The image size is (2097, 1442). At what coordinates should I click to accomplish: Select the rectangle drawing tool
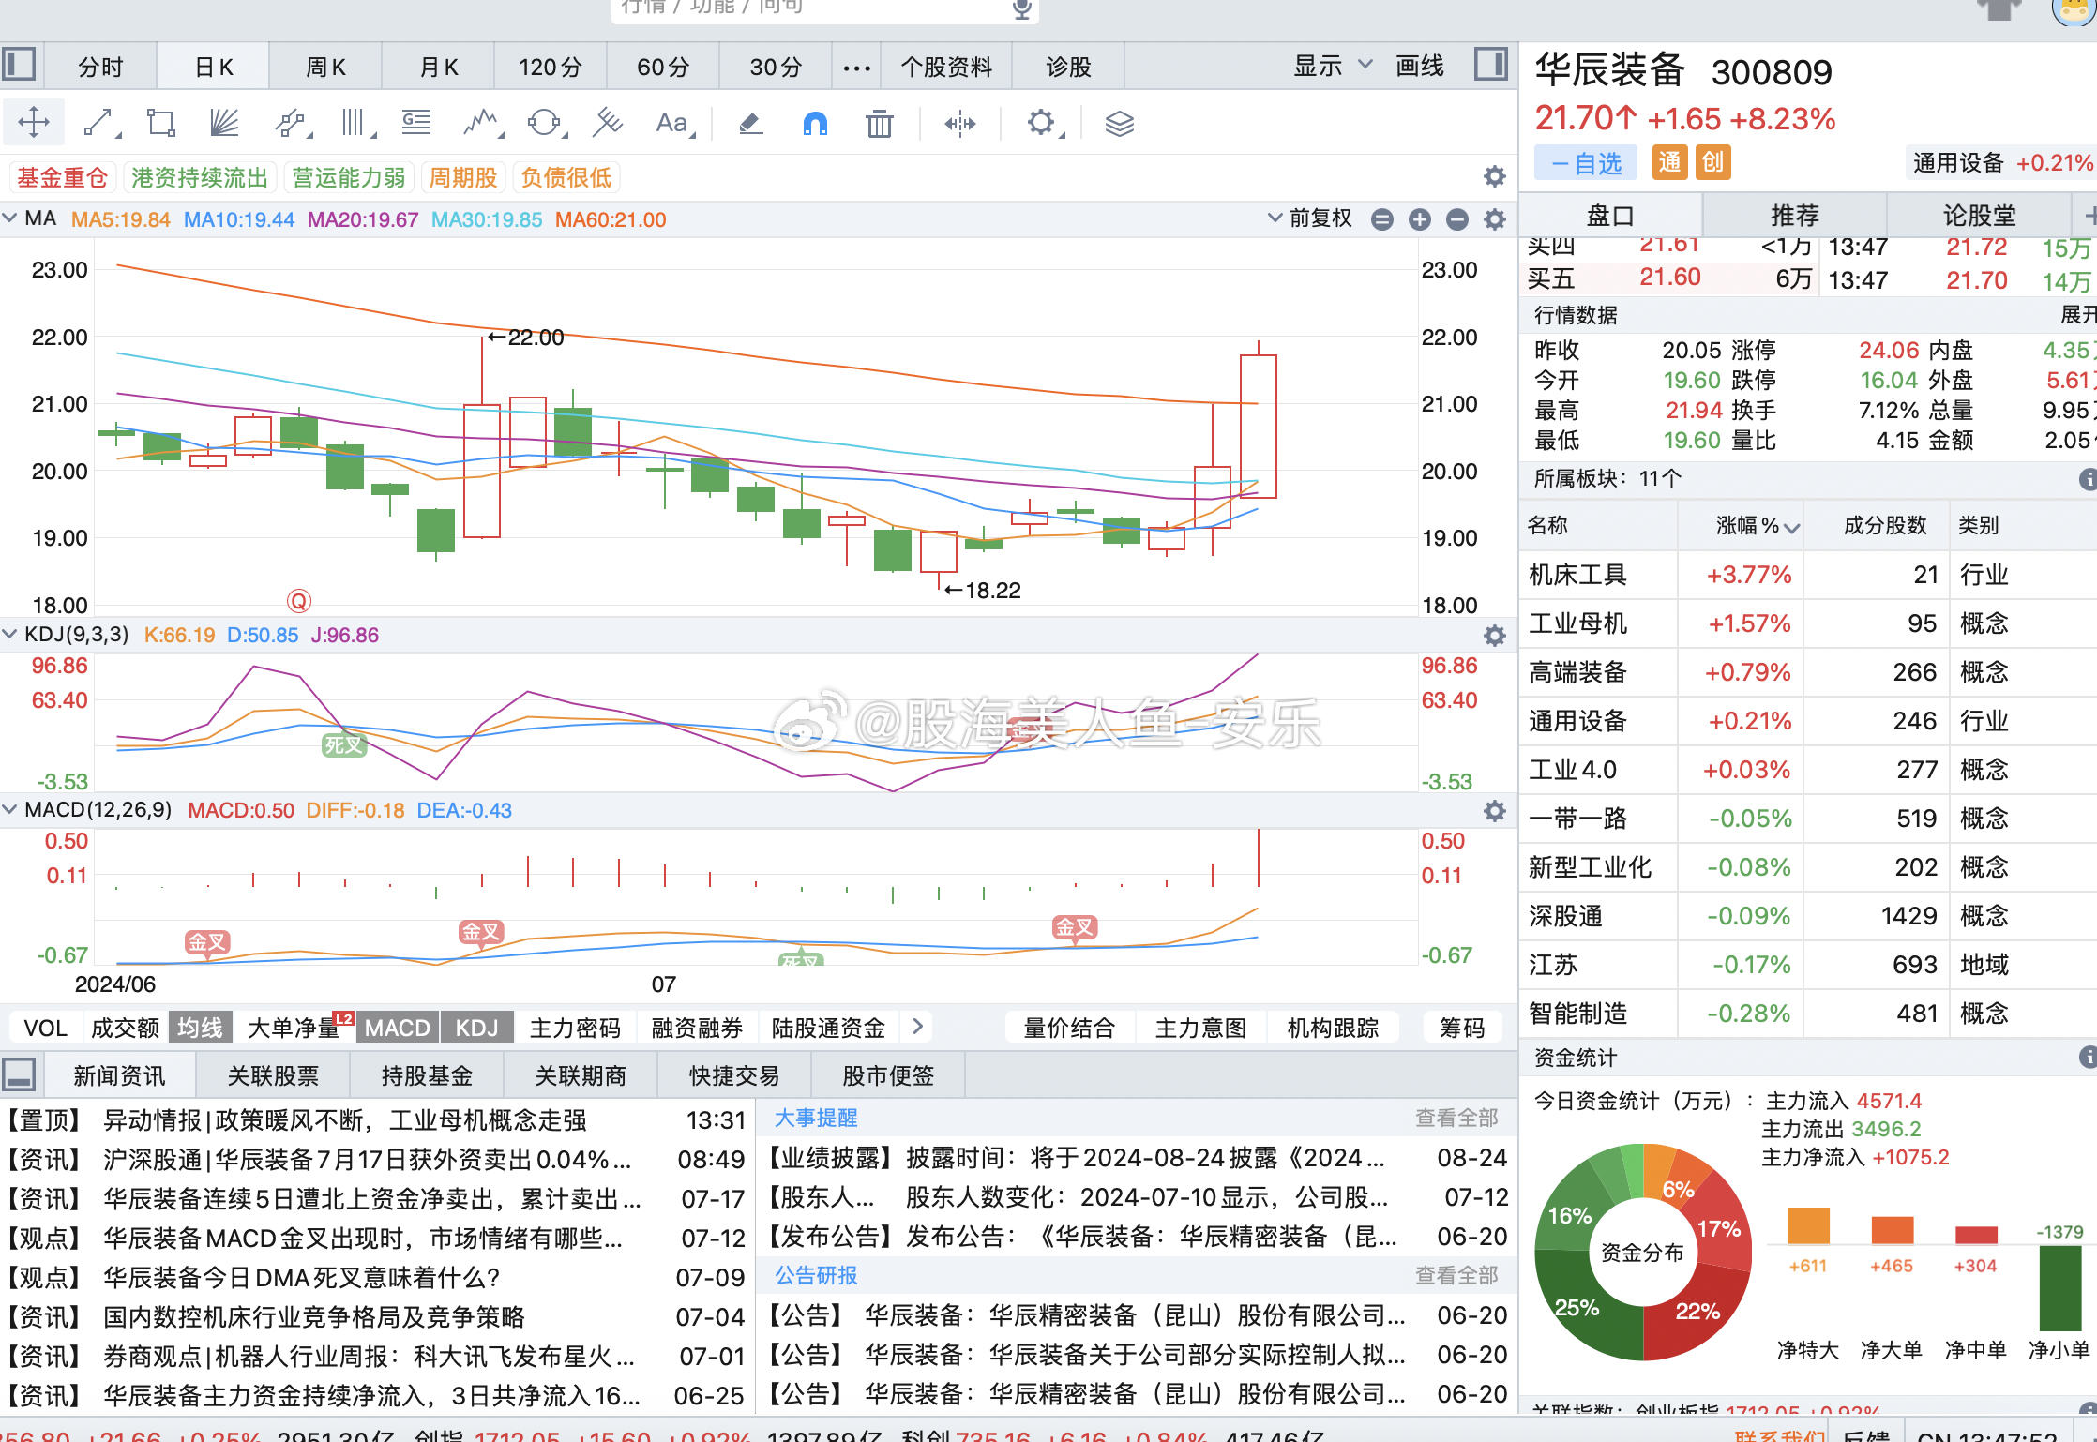pos(160,122)
